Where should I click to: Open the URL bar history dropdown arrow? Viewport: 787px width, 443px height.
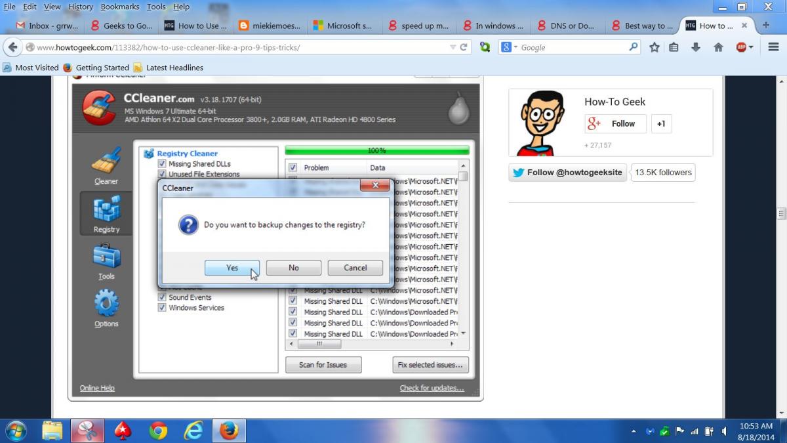[453, 47]
